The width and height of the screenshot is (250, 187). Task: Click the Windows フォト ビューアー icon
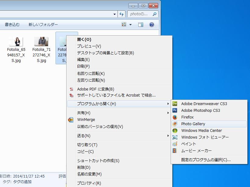click(175, 137)
